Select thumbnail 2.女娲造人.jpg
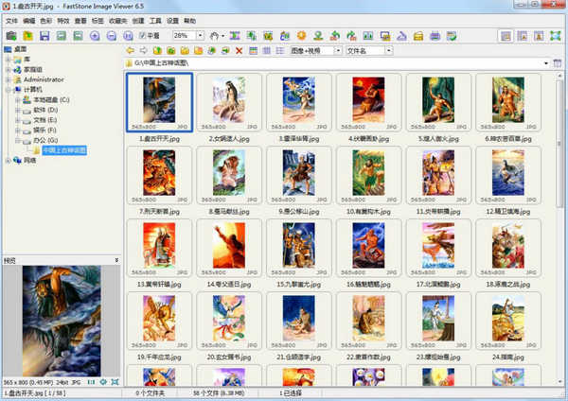 (x=229, y=102)
